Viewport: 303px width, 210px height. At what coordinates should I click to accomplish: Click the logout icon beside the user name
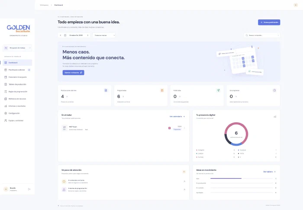(29, 189)
